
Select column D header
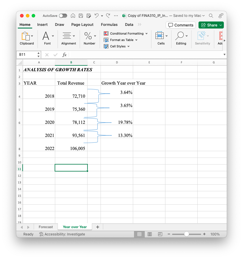pos(117,62)
